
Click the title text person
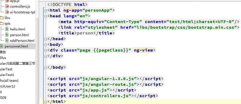[85, 33]
